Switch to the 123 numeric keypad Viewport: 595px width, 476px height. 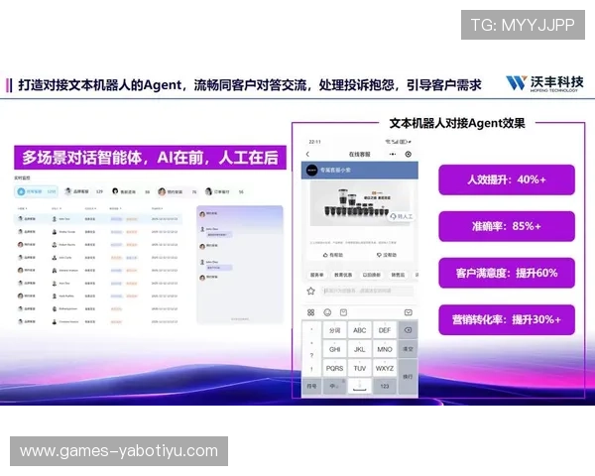point(385,386)
